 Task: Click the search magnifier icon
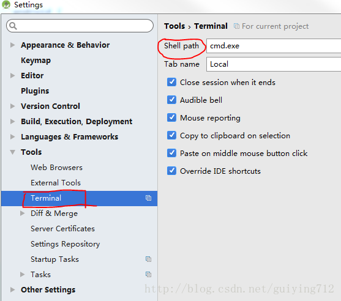click(x=13, y=26)
